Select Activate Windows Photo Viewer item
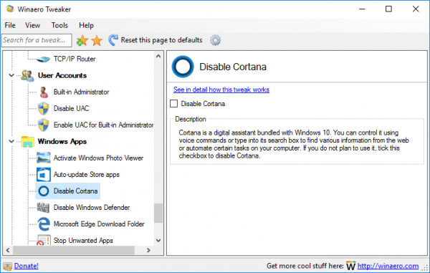The image size is (430, 273). [98, 158]
